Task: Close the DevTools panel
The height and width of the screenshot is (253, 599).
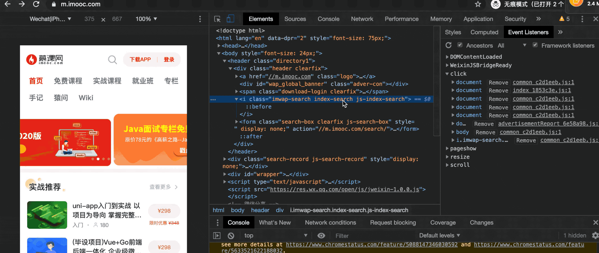Action: point(595,19)
